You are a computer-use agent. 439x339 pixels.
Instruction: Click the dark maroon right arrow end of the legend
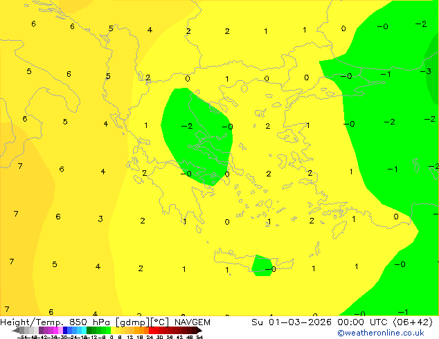pos(199,331)
